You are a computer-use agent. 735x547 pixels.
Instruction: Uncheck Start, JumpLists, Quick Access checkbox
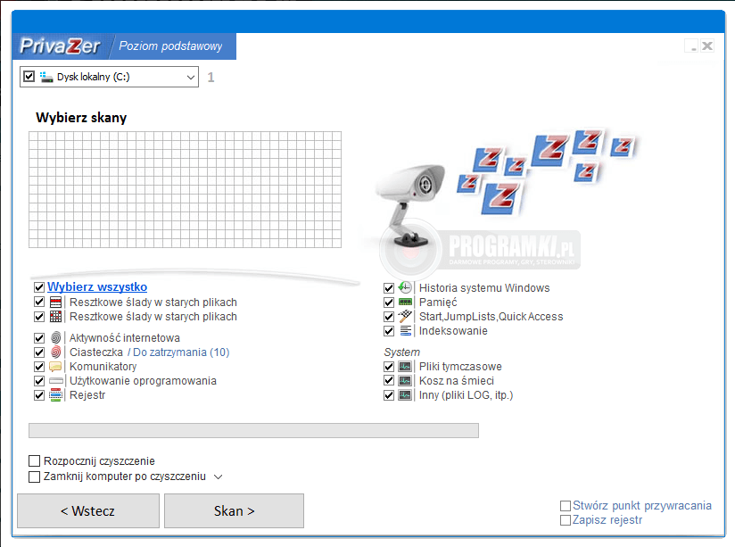389,317
